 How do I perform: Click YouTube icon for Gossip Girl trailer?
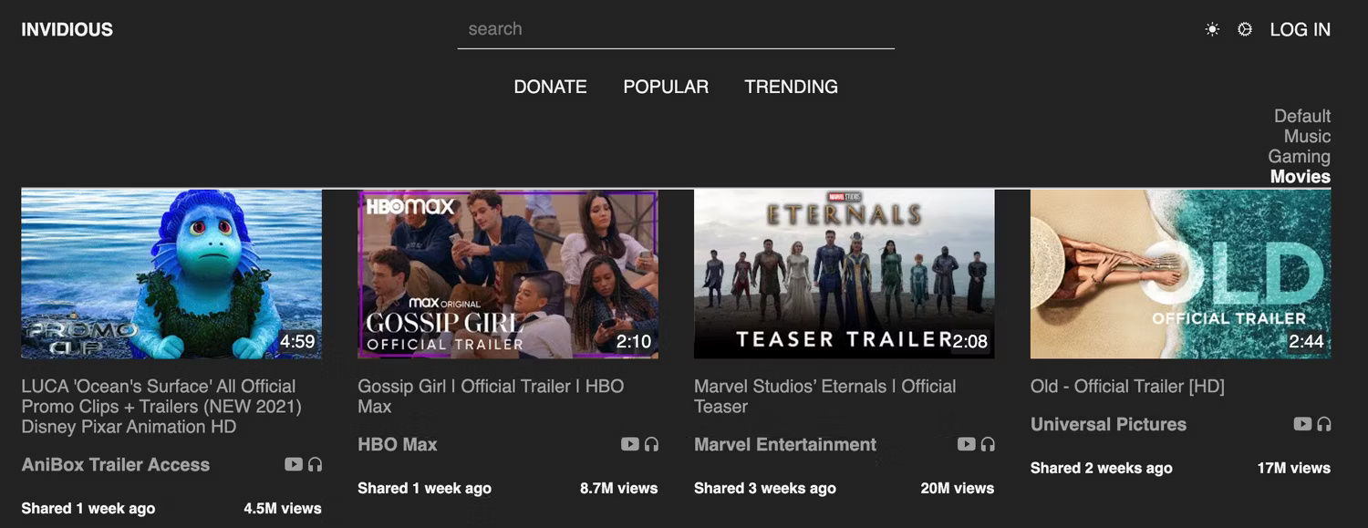pyautogui.click(x=630, y=444)
